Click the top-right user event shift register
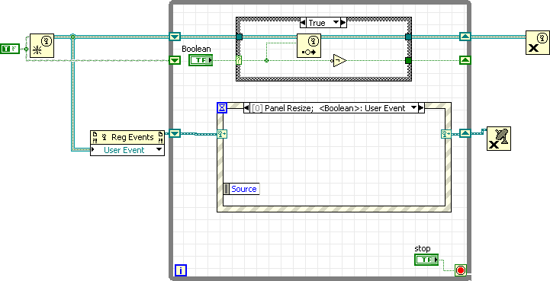This screenshot has width=550, height=281. click(x=465, y=37)
